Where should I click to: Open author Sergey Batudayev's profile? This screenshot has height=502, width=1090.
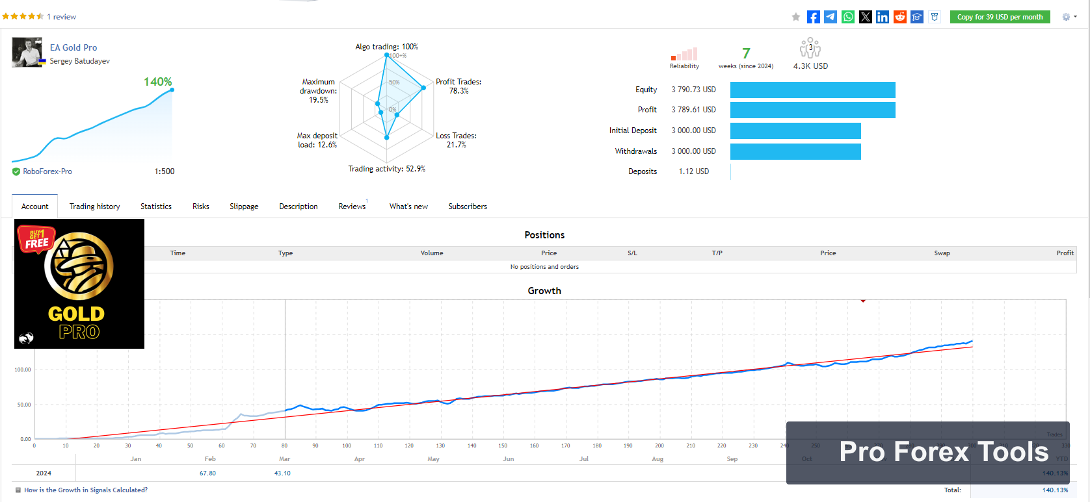point(80,61)
